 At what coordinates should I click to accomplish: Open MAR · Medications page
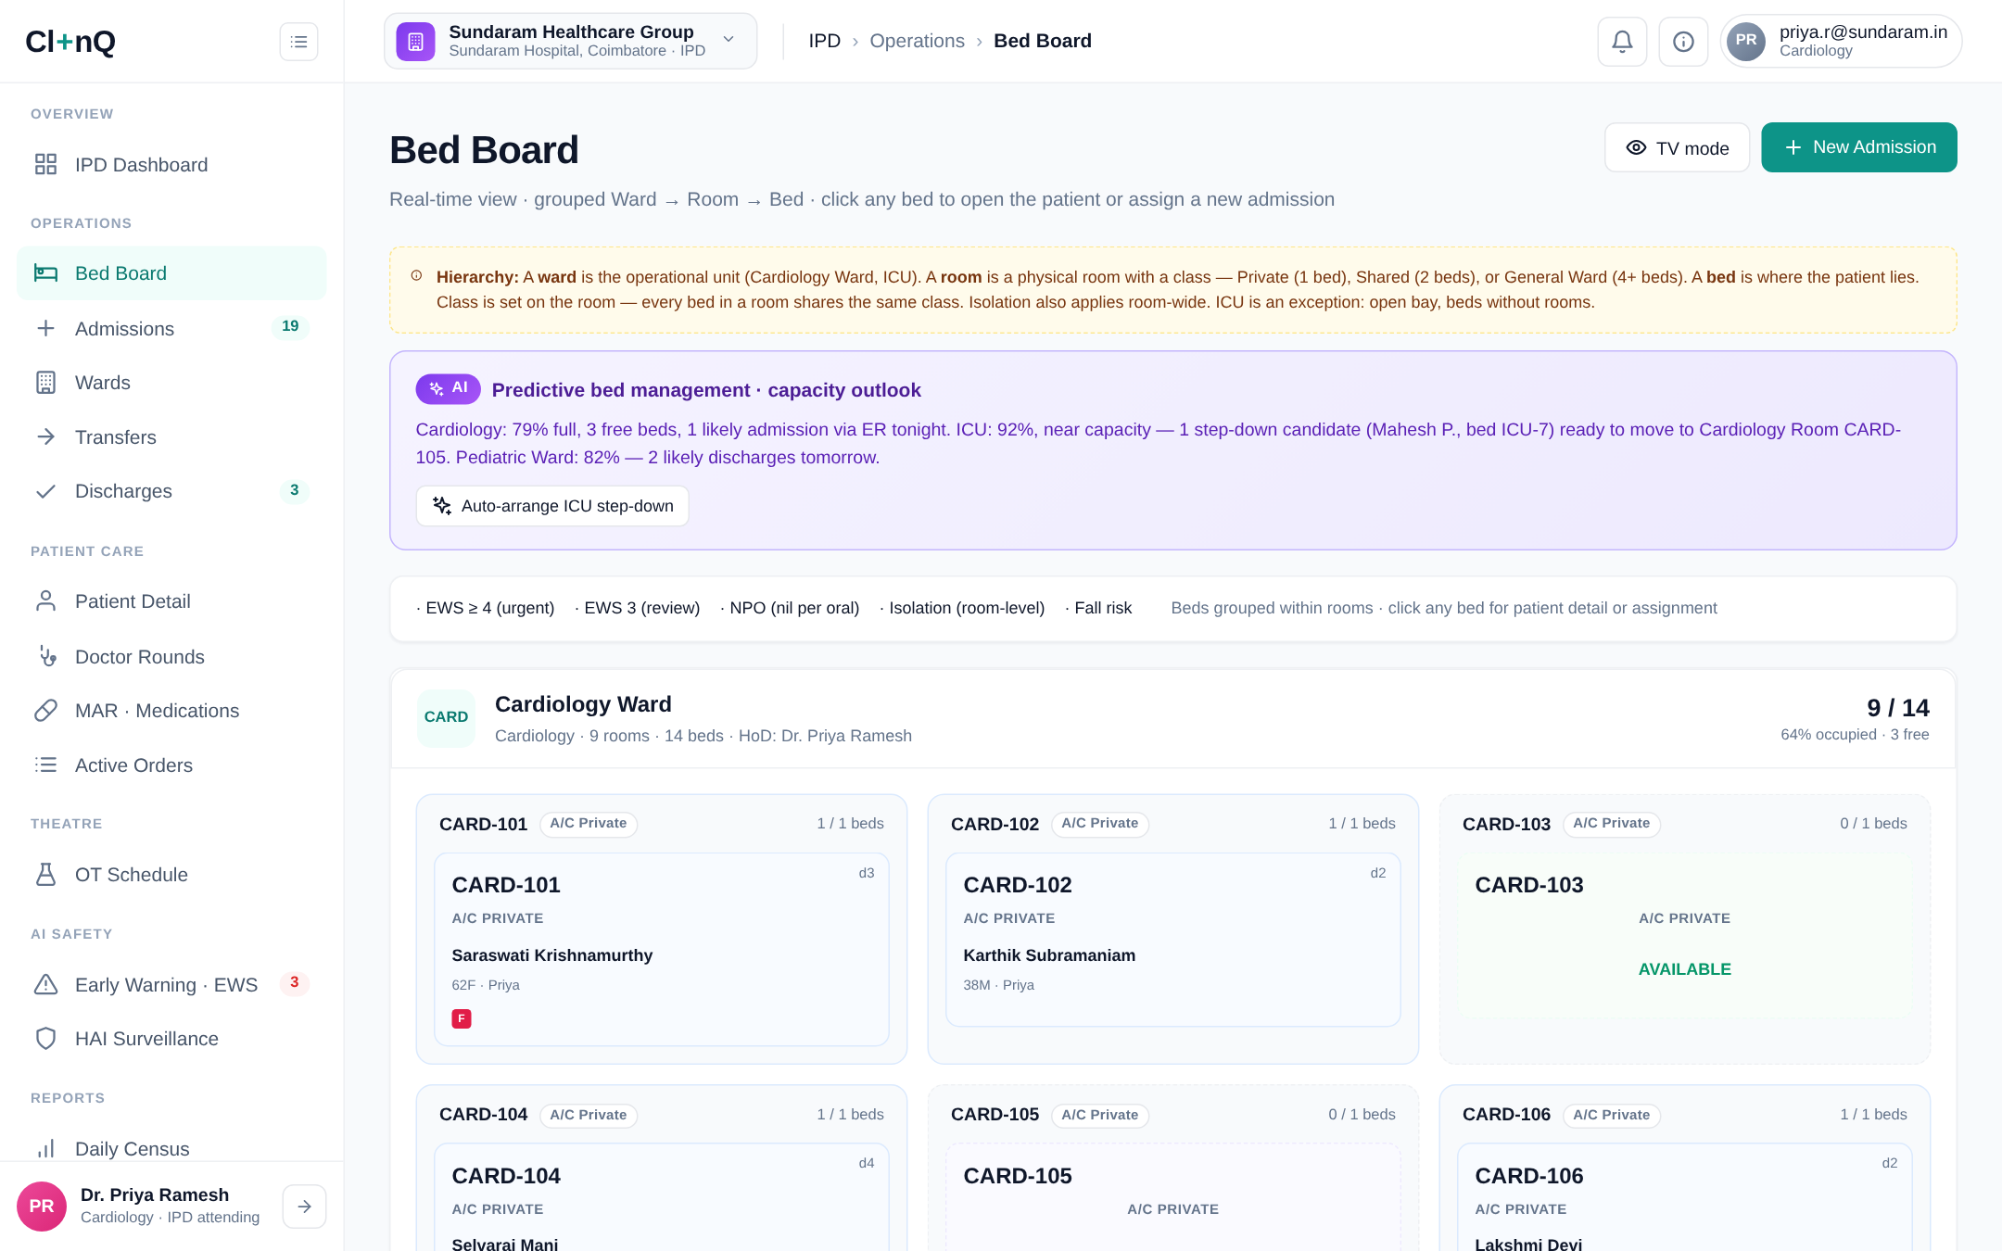[171, 710]
